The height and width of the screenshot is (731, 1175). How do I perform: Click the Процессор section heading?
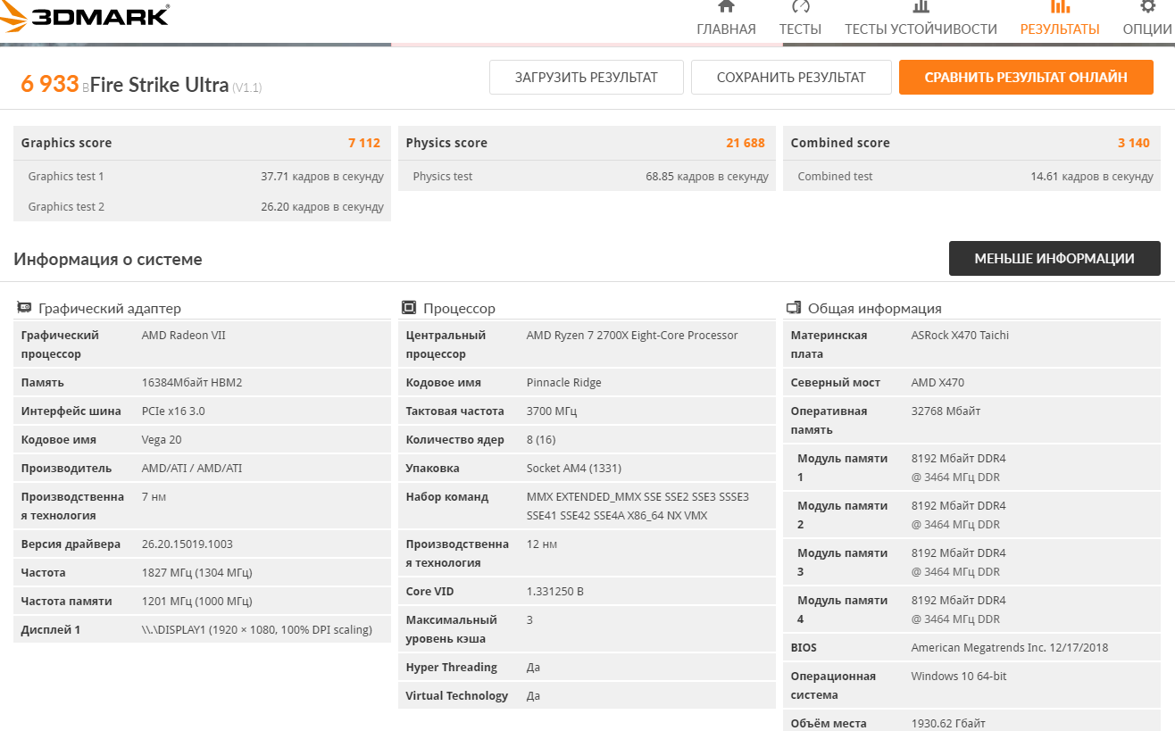click(x=459, y=309)
